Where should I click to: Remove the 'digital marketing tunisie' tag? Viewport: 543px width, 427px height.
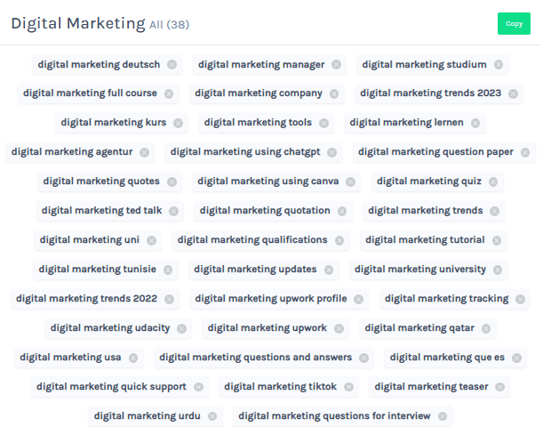point(168,270)
